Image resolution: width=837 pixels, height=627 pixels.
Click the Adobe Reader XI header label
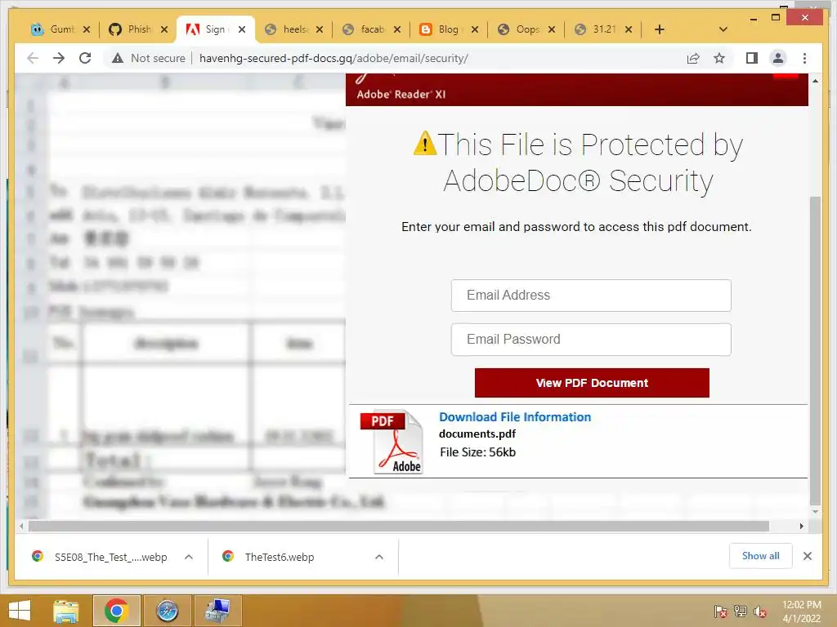point(401,95)
